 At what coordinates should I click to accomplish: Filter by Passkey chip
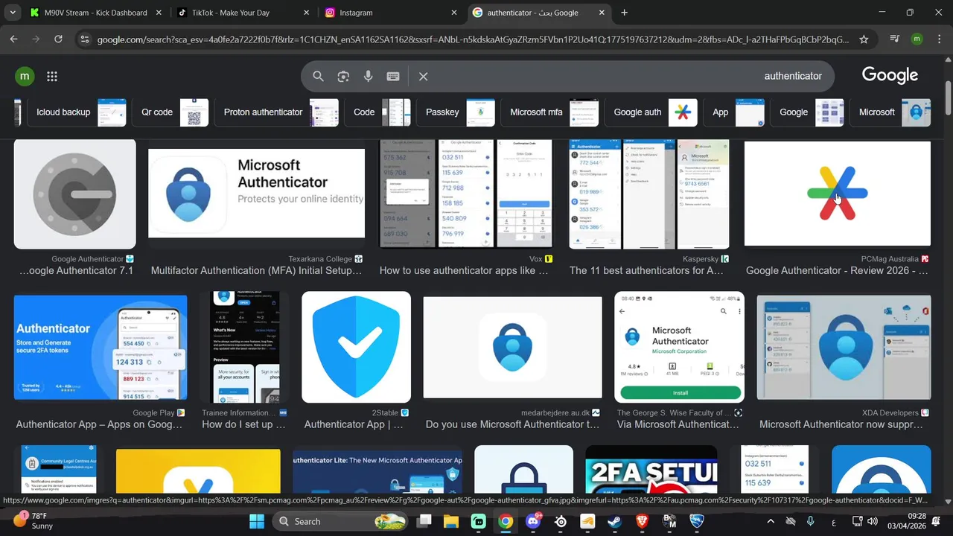pyautogui.click(x=456, y=112)
